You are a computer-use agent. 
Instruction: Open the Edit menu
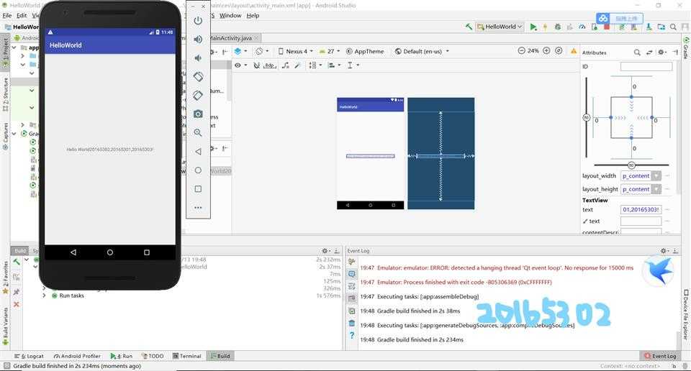click(22, 15)
